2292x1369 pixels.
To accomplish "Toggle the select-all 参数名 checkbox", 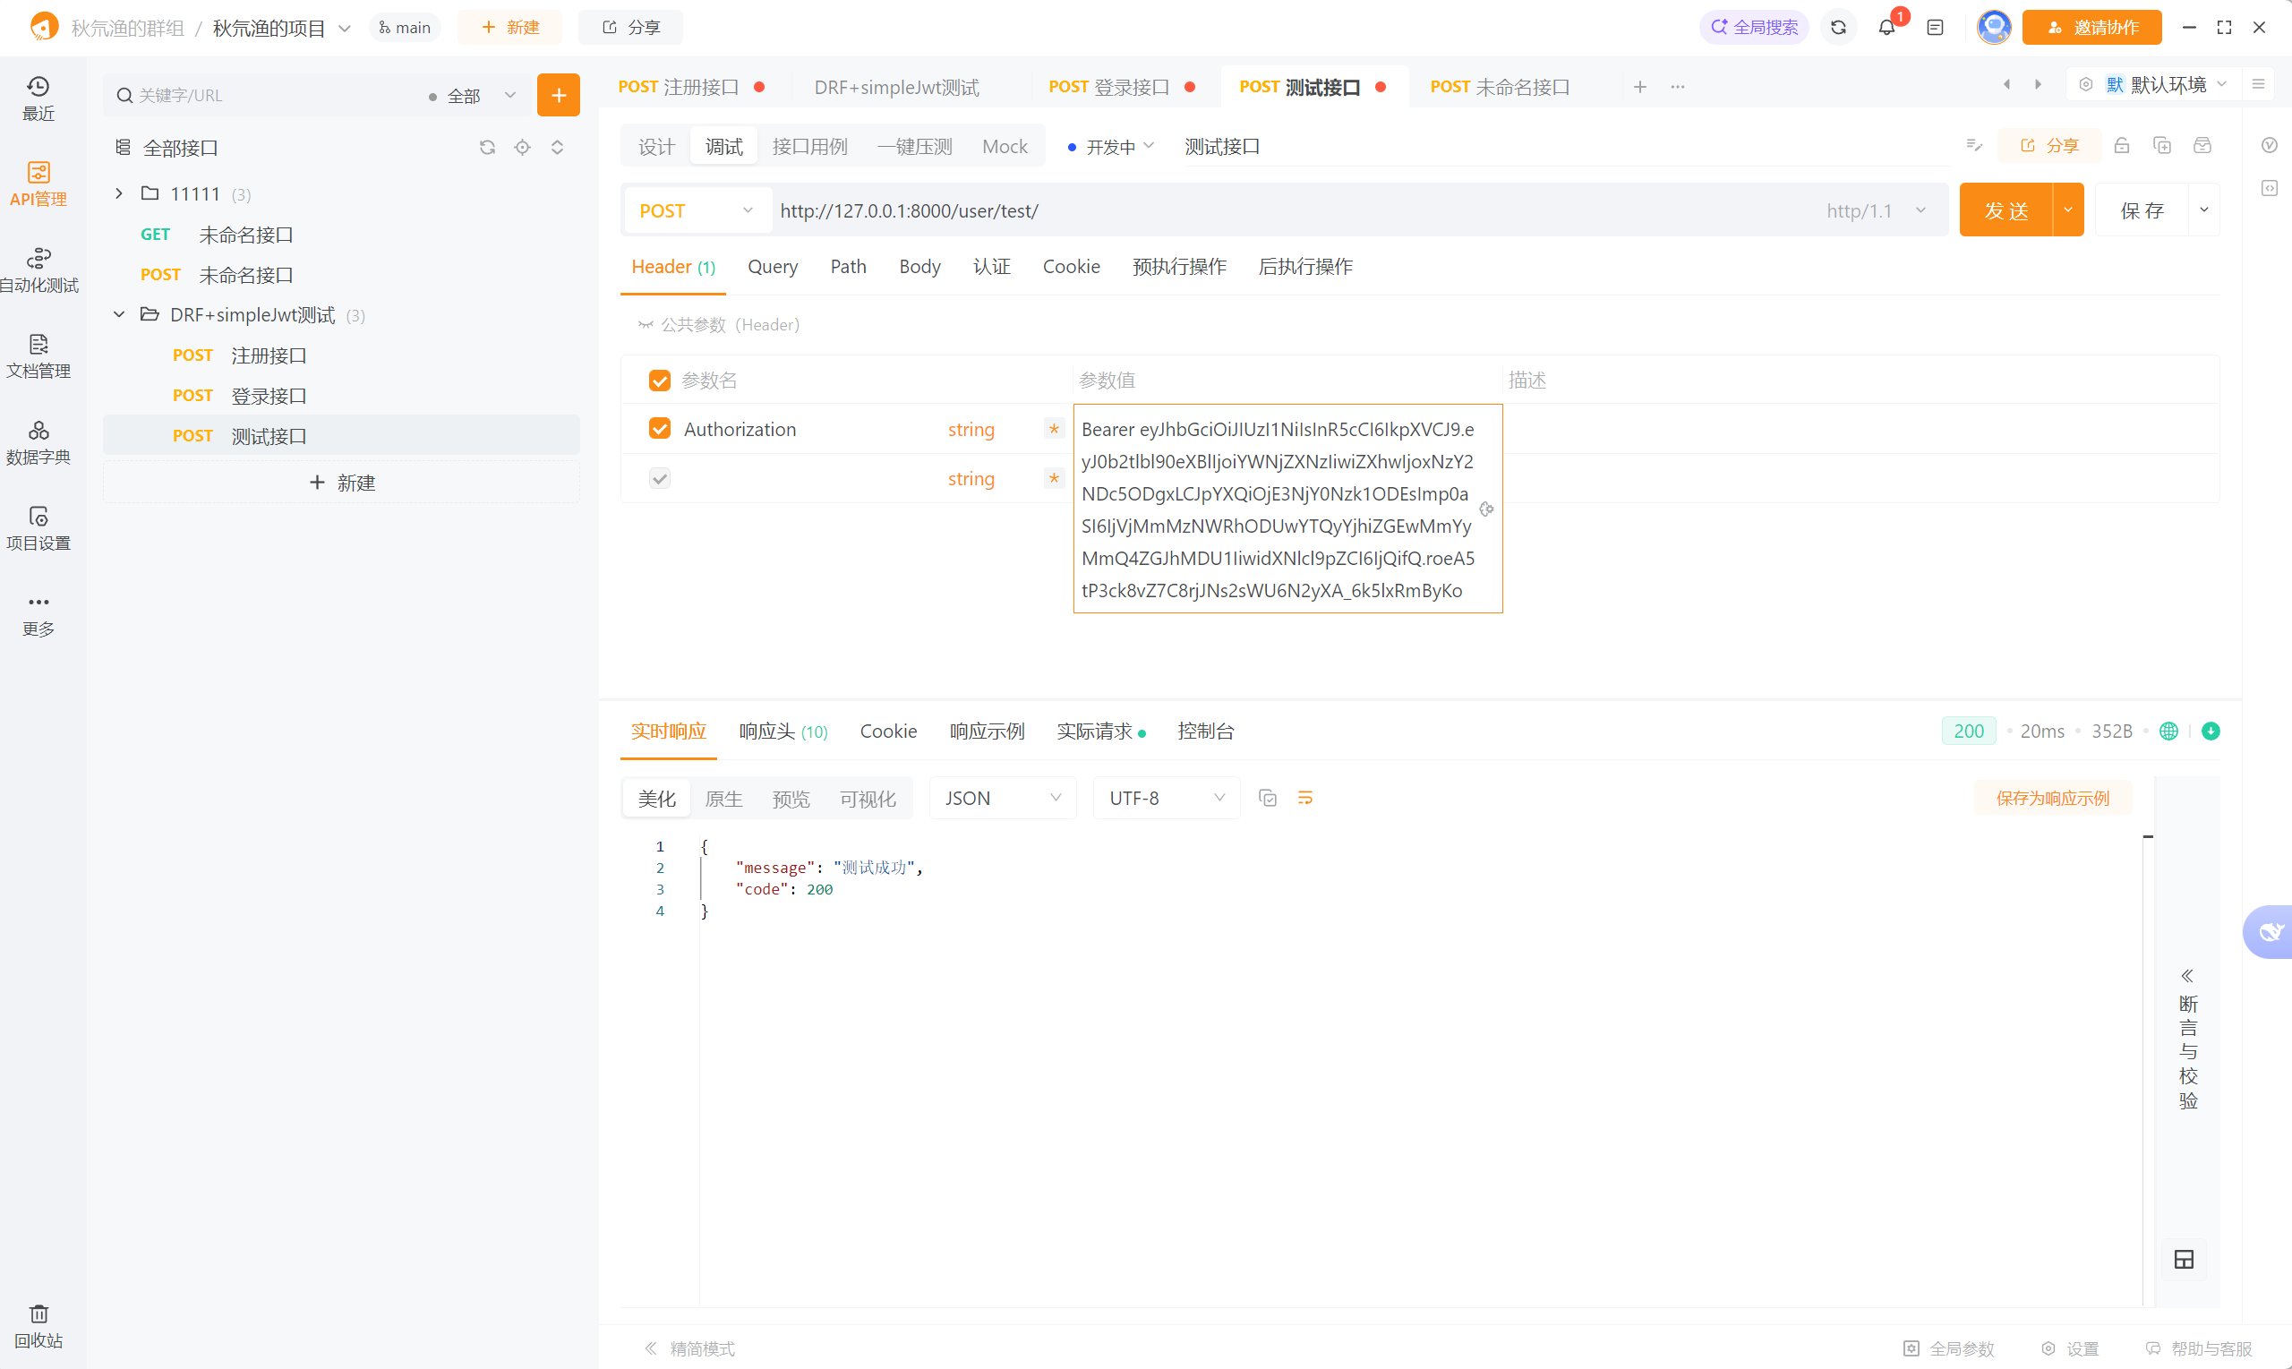I will 660,380.
